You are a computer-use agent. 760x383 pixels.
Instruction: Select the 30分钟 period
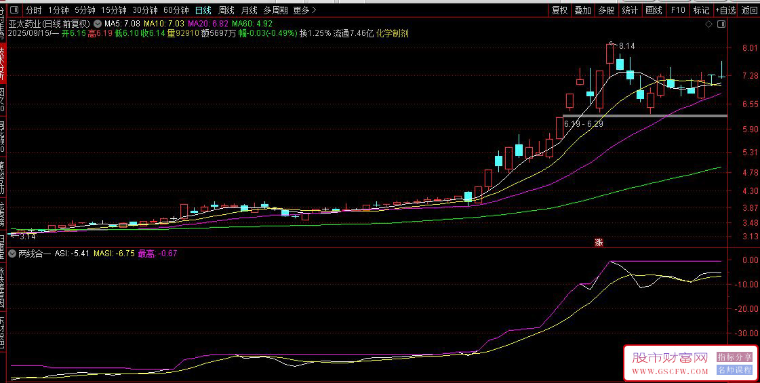pyautogui.click(x=145, y=9)
